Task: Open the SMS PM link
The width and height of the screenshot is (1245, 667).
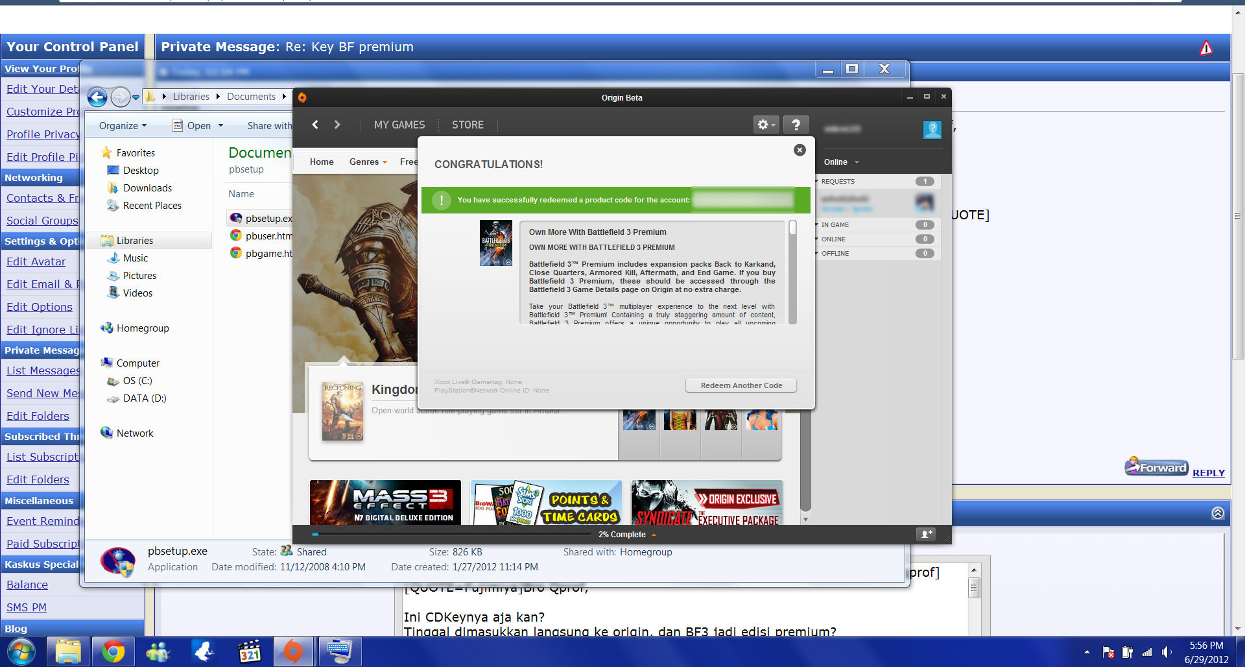Action: 27,607
